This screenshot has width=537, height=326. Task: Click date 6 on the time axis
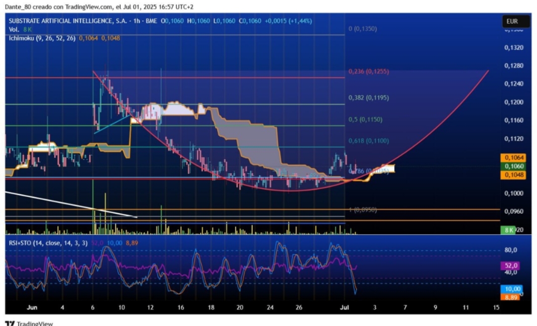point(93,307)
